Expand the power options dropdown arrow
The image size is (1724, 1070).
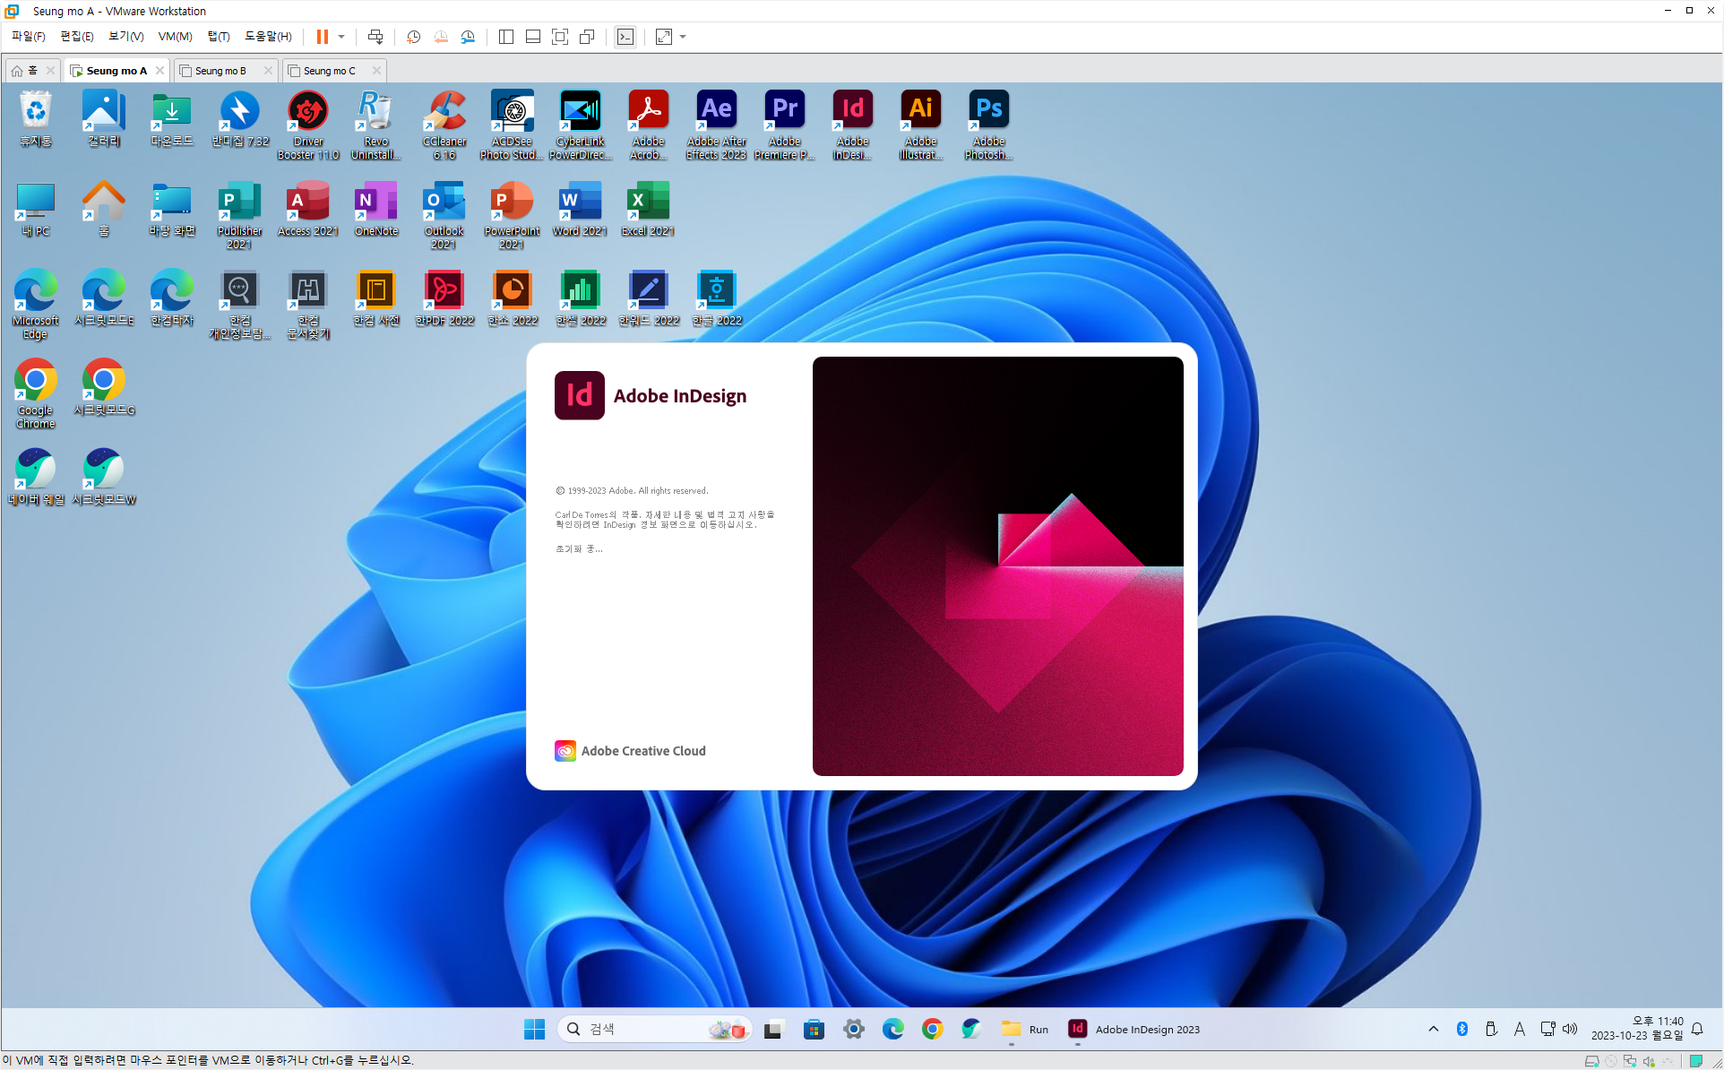(341, 37)
